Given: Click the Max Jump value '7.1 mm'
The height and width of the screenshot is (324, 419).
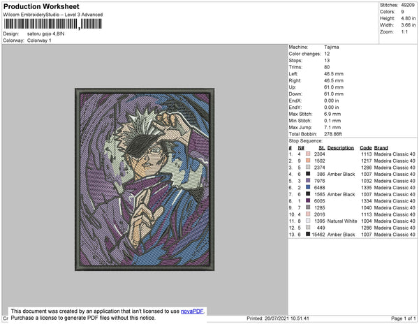Looking at the screenshot, I should [x=332, y=127].
